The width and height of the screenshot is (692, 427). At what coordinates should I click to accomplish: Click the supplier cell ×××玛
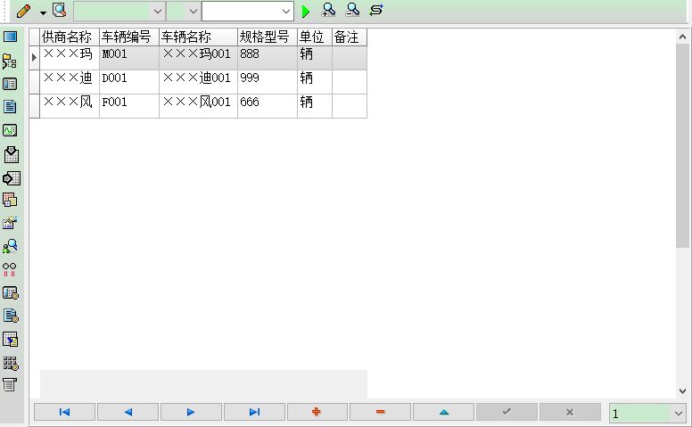(70, 58)
